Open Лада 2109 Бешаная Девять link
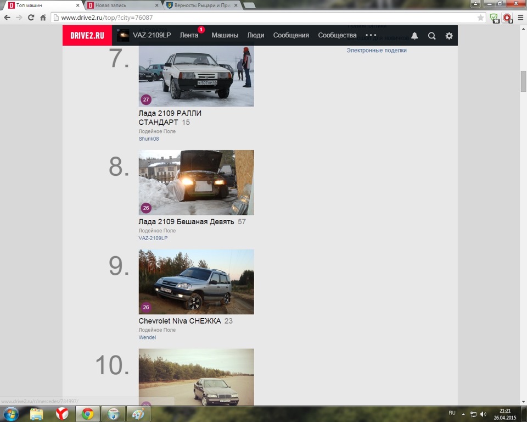The height and width of the screenshot is (422, 527). tap(186, 222)
